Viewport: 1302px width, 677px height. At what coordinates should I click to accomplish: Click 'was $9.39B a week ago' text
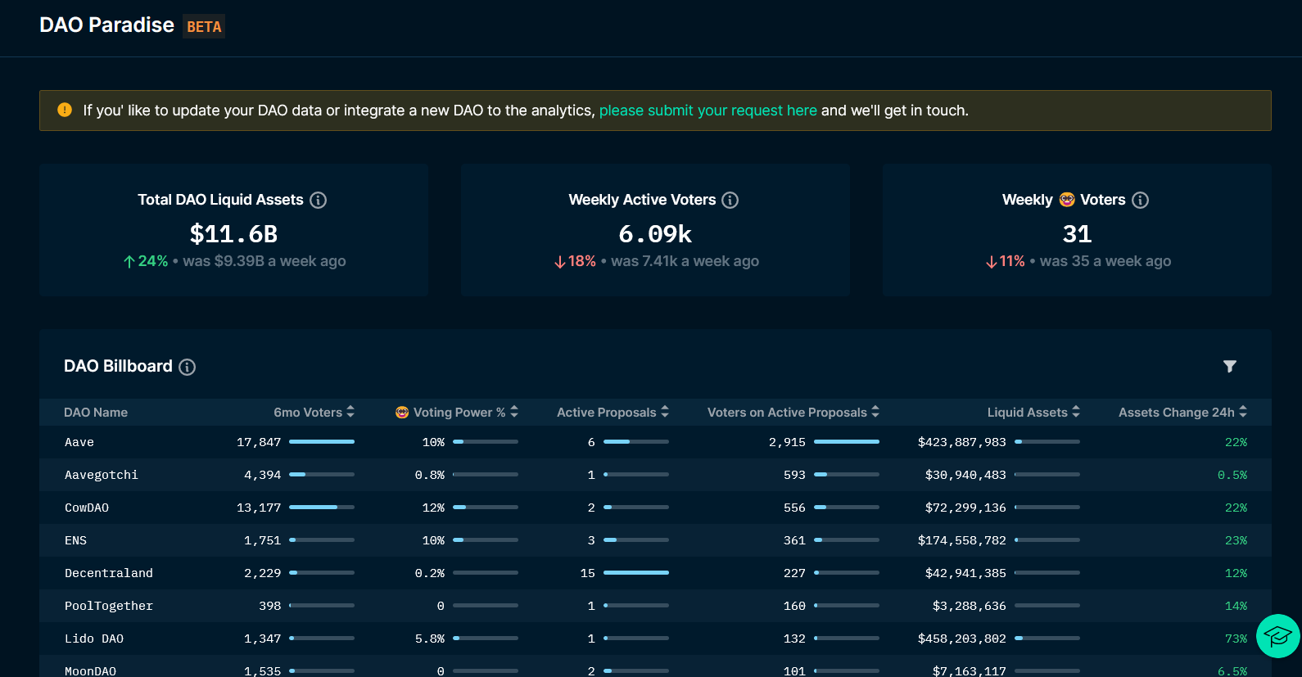coord(264,261)
